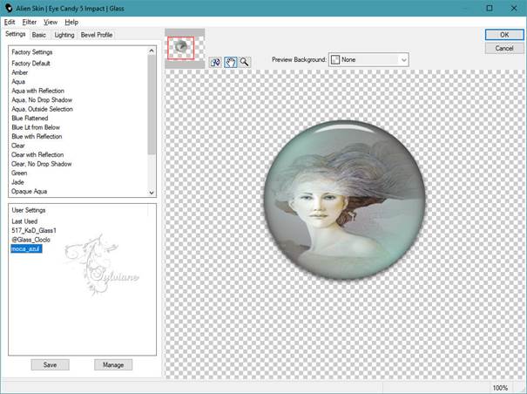Select the Factory Default preset
The height and width of the screenshot is (394, 527).
(x=30, y=64)
